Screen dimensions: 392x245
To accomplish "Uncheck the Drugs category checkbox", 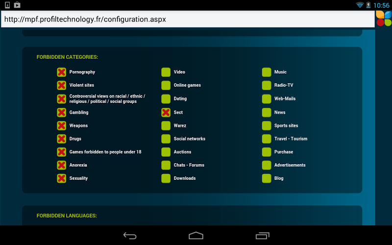I will 62,139.
